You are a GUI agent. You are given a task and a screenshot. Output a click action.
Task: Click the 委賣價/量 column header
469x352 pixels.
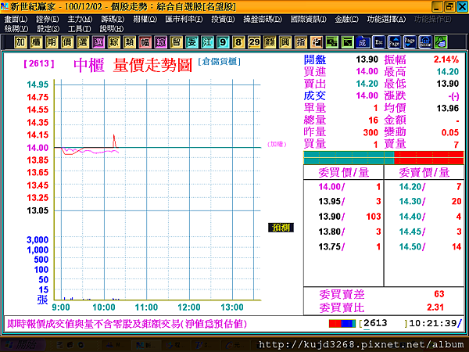(x=424, y=172)
